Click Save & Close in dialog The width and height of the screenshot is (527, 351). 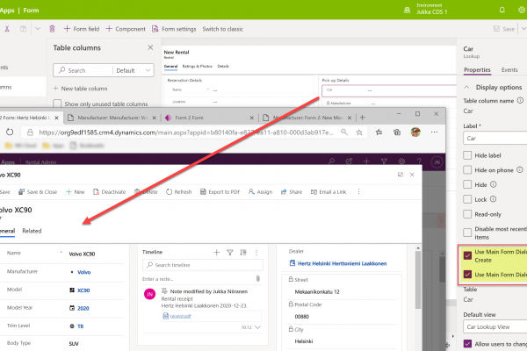point(38,192)
